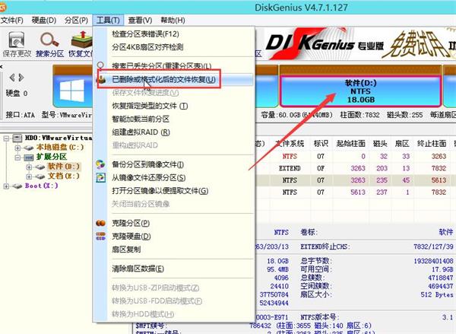Open the 硬盘(D) menu
The image size is (456, 334).
point(44,21)
